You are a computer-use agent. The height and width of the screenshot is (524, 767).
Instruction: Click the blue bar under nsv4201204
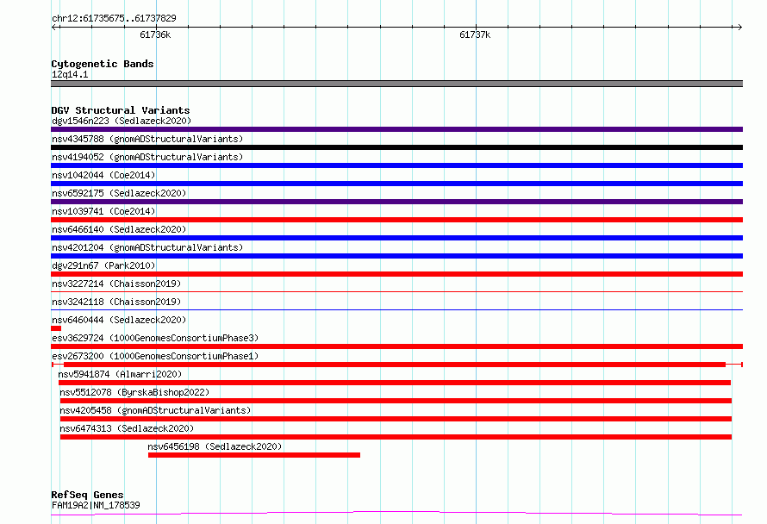[396, 256]
